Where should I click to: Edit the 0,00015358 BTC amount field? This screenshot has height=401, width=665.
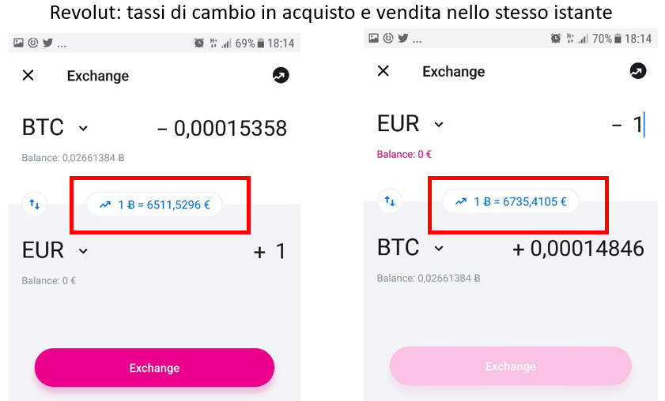click(x=222, y=129)
